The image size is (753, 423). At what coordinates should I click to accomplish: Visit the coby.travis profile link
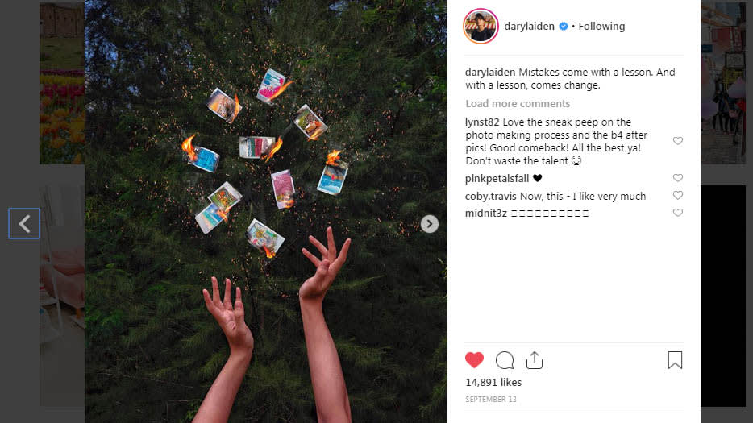click(490, 197)
